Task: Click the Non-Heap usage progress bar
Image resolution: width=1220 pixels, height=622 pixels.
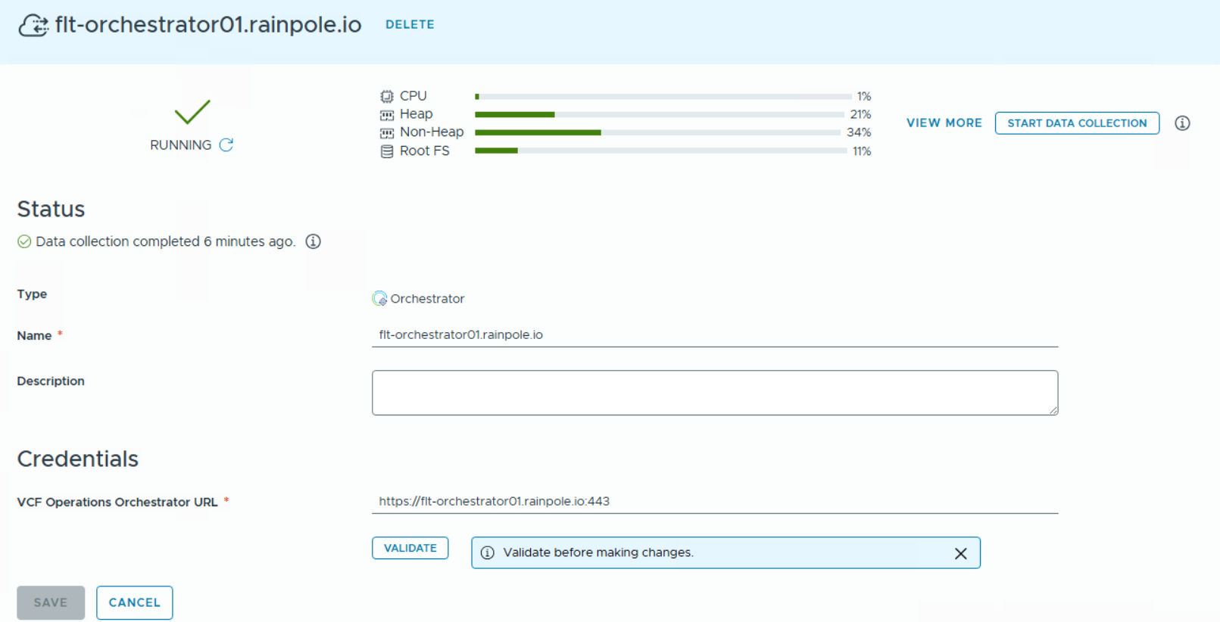Action: coord(657,132)
